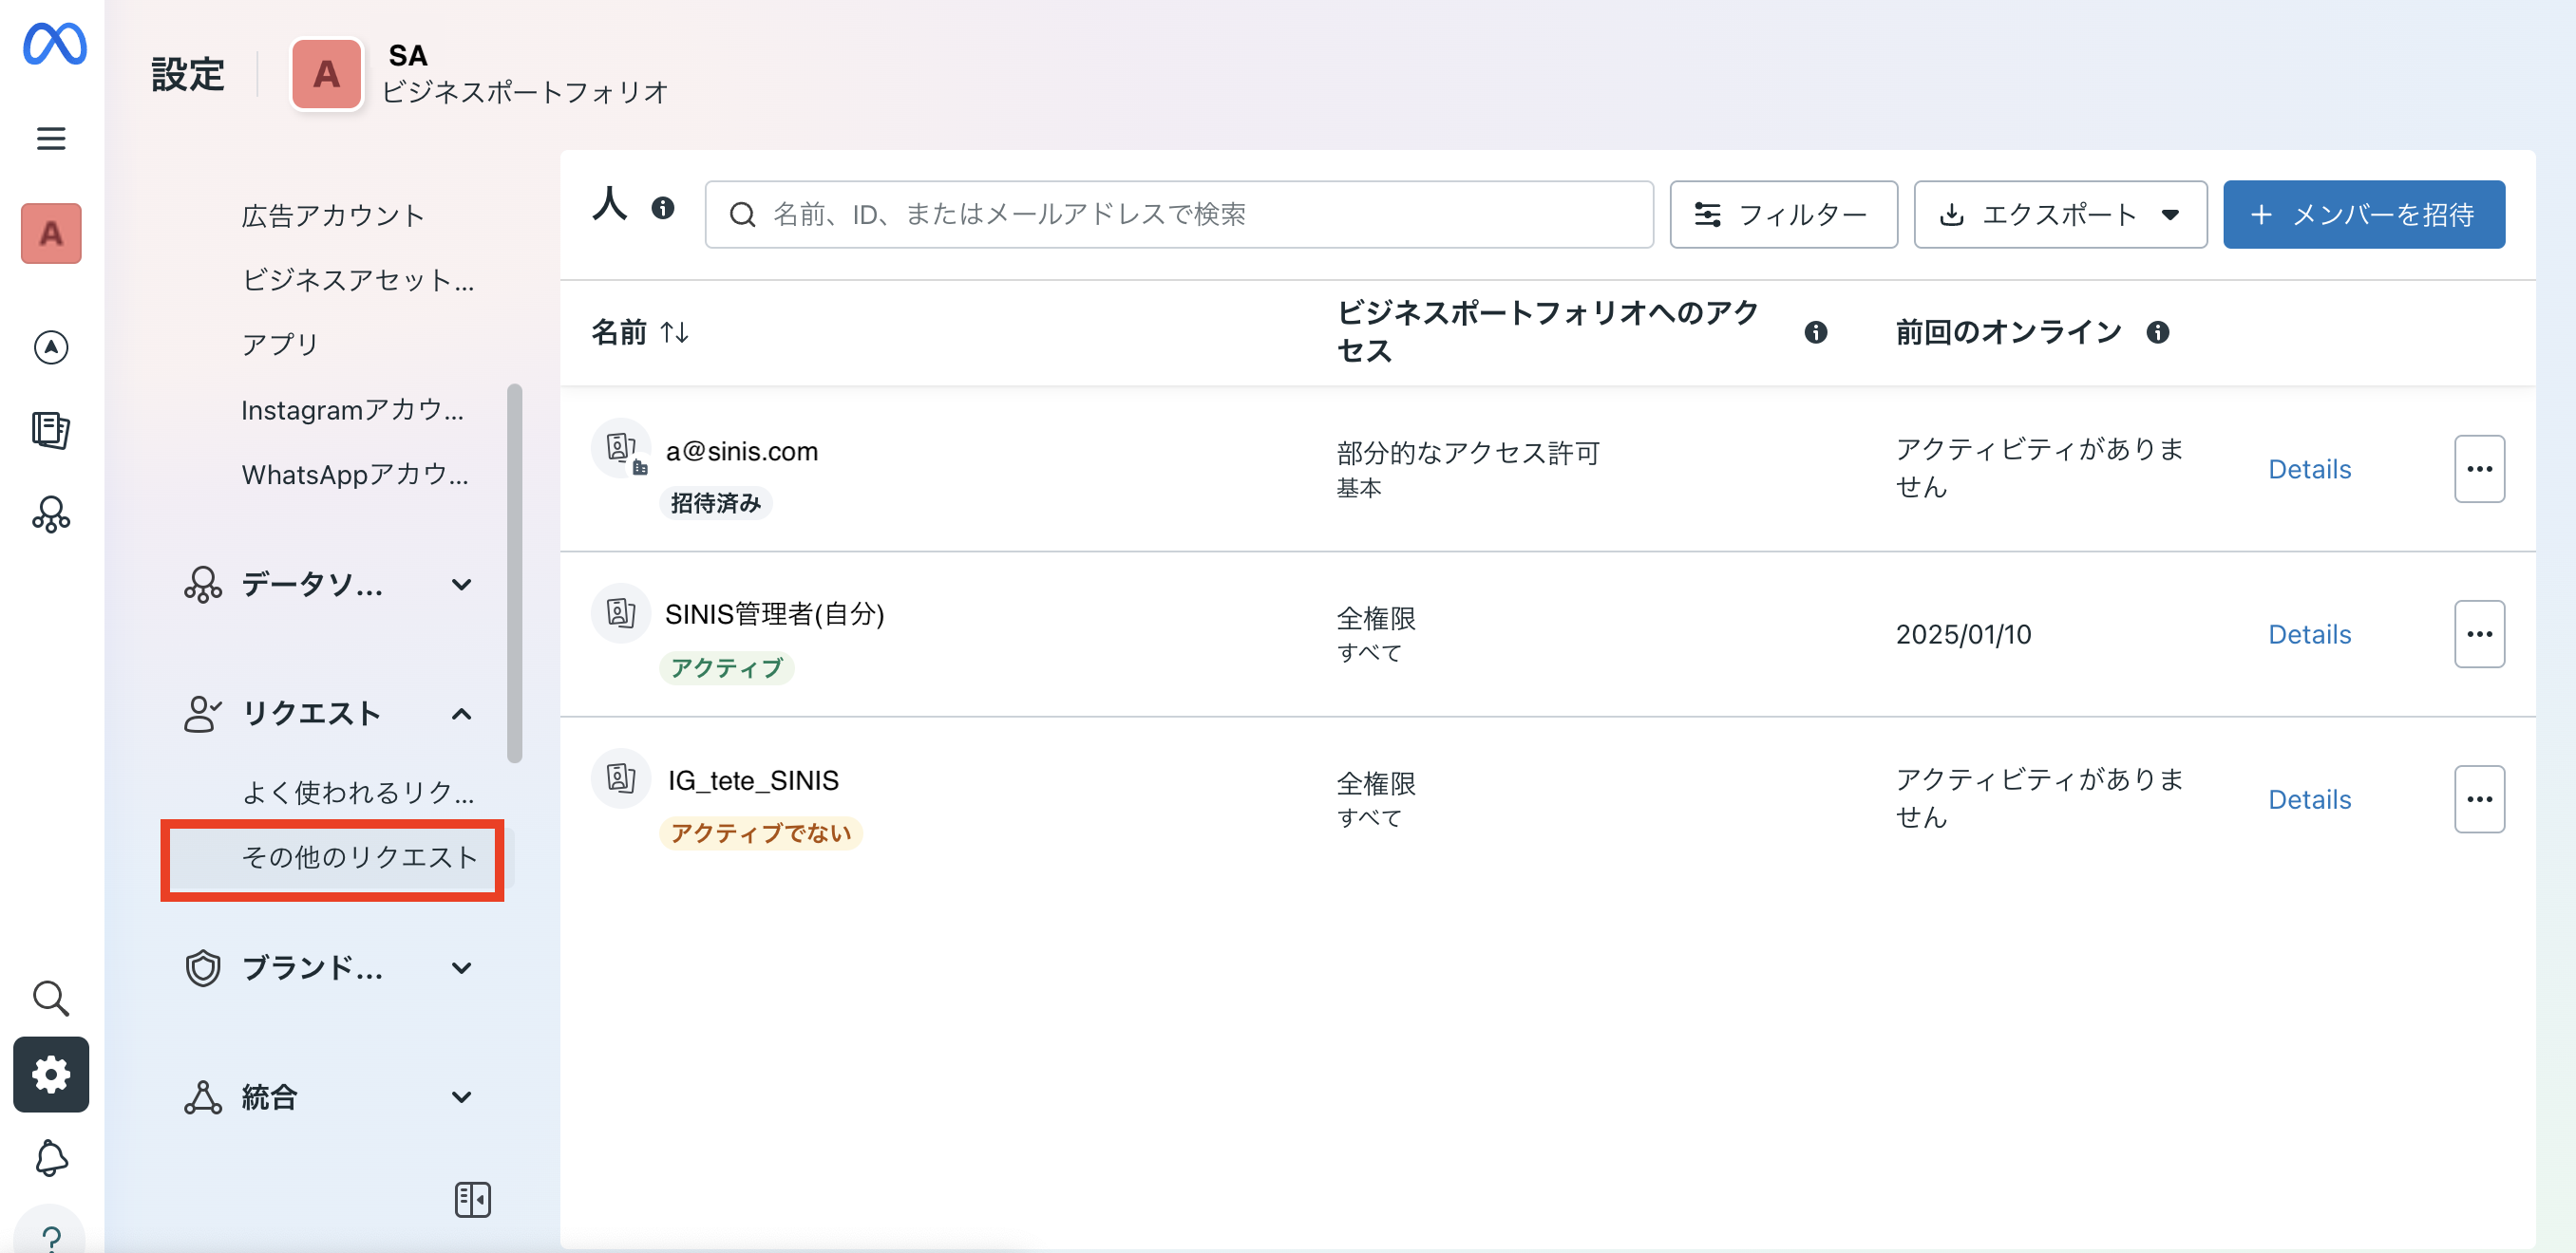Click the settings gear icon in the sidebar
The image size is (2576, 1253).
[x=51, y=1075]
